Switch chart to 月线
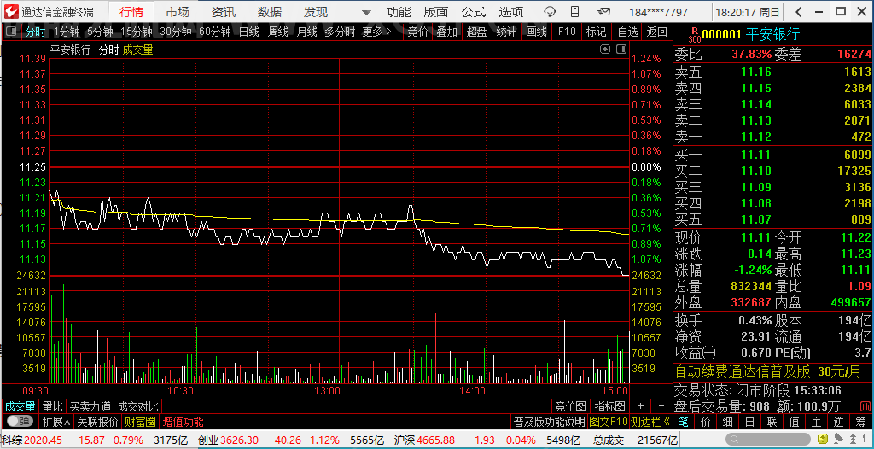874x449 pixels. tap(306, 32)
